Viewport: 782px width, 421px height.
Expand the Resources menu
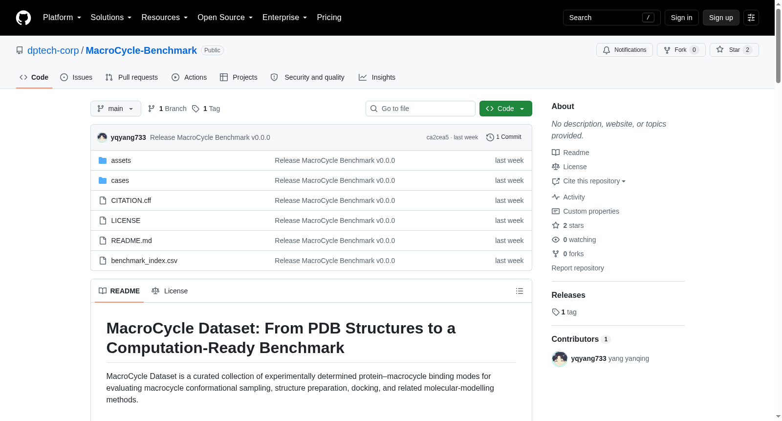click(165, 18)
